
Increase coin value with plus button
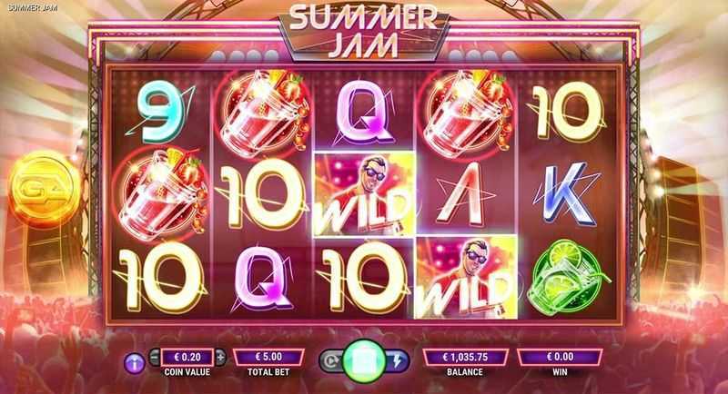click(220, 358)
